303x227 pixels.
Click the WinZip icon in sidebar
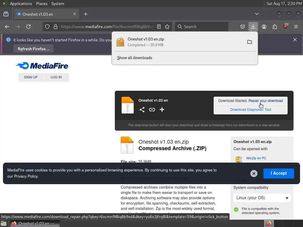click(x=238, y=159)
